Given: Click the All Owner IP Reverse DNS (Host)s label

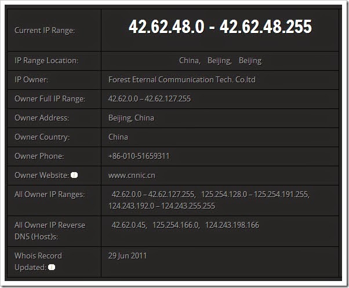Looking at the screenshot, I should pos(50,231).
